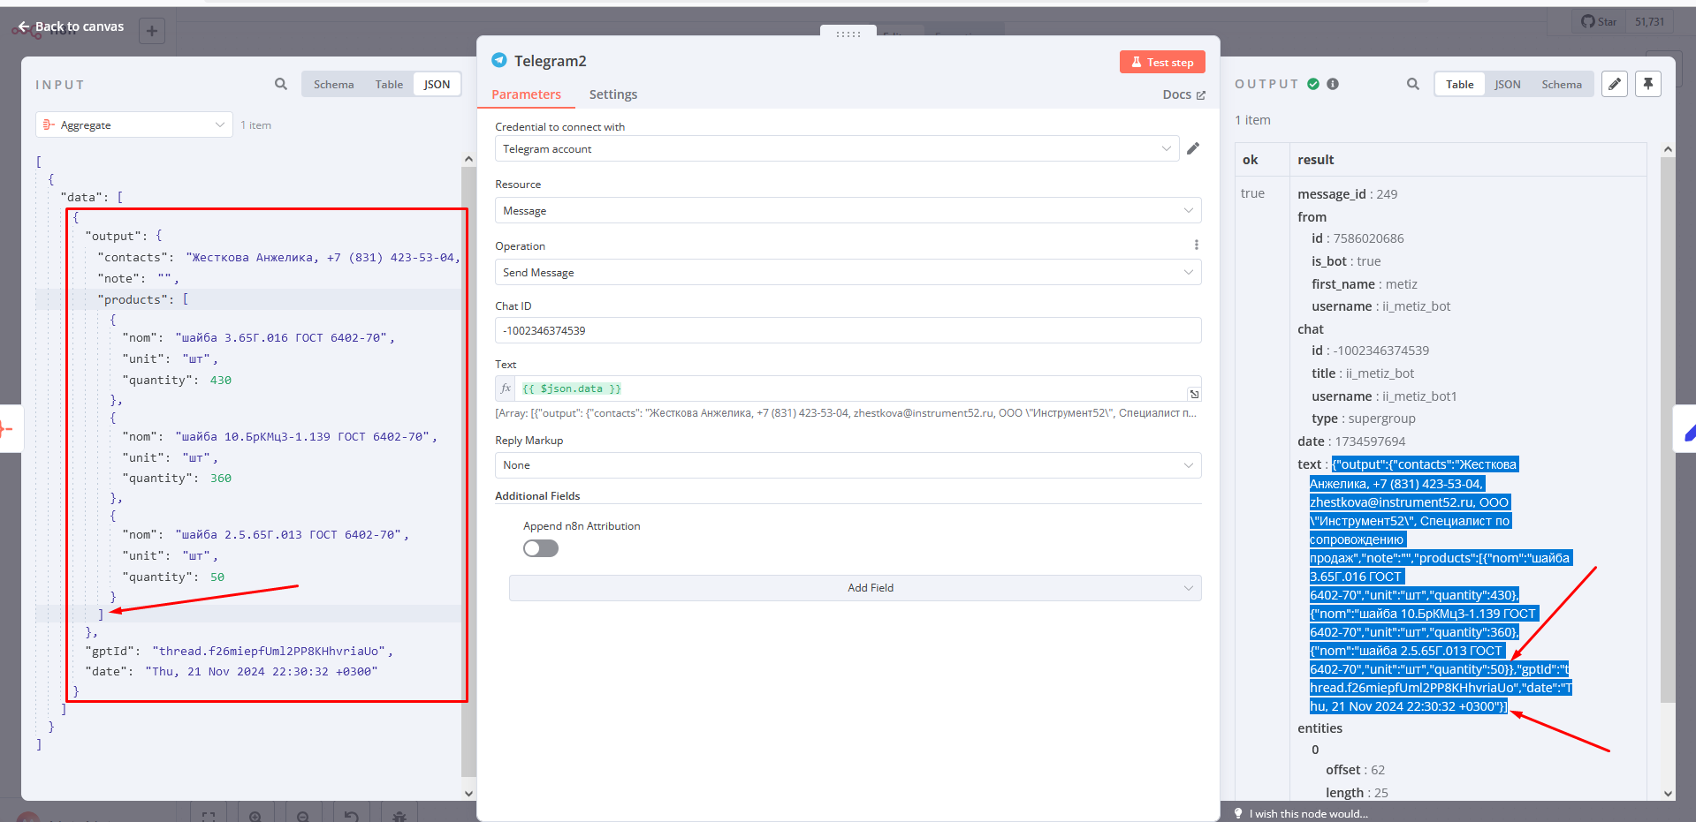Click scroll-up arrow of INPUT scrollbar

point(468,160)
